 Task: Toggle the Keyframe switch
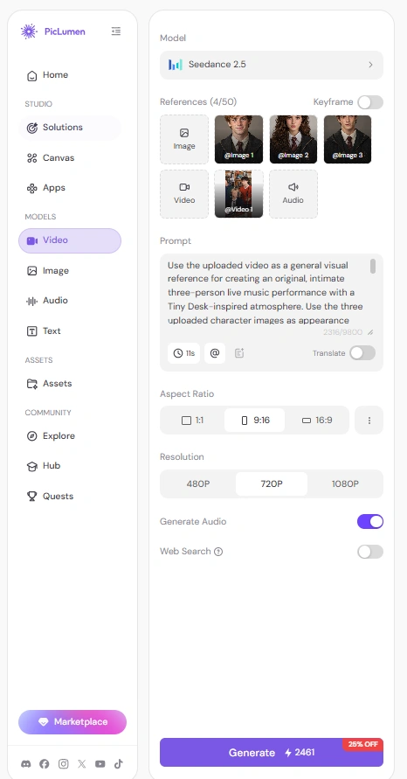click(x=370, y=102)
